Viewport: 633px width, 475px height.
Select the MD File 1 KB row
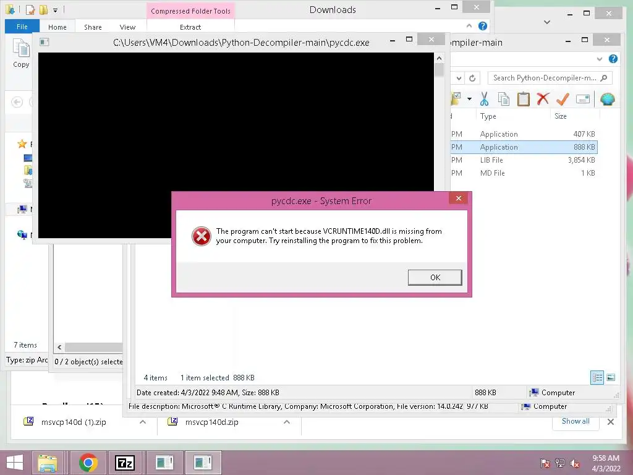coord(524,173)
